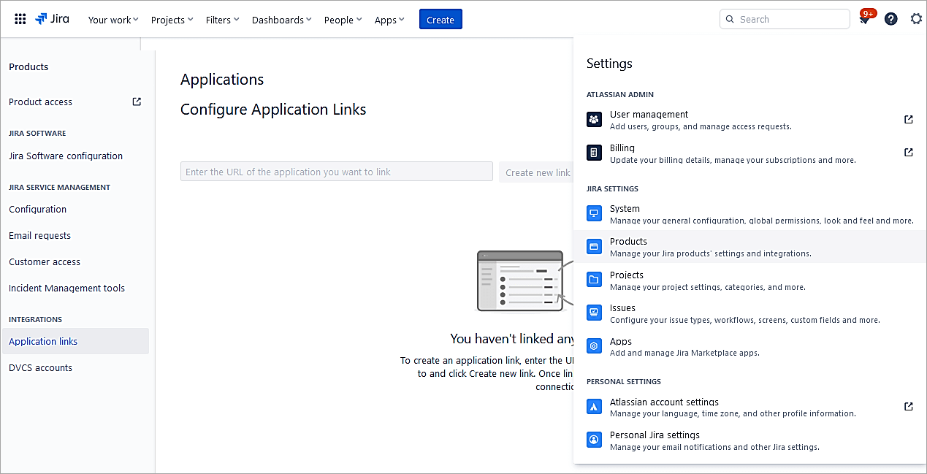Click the Billing icon in Settings

[594, 153]
